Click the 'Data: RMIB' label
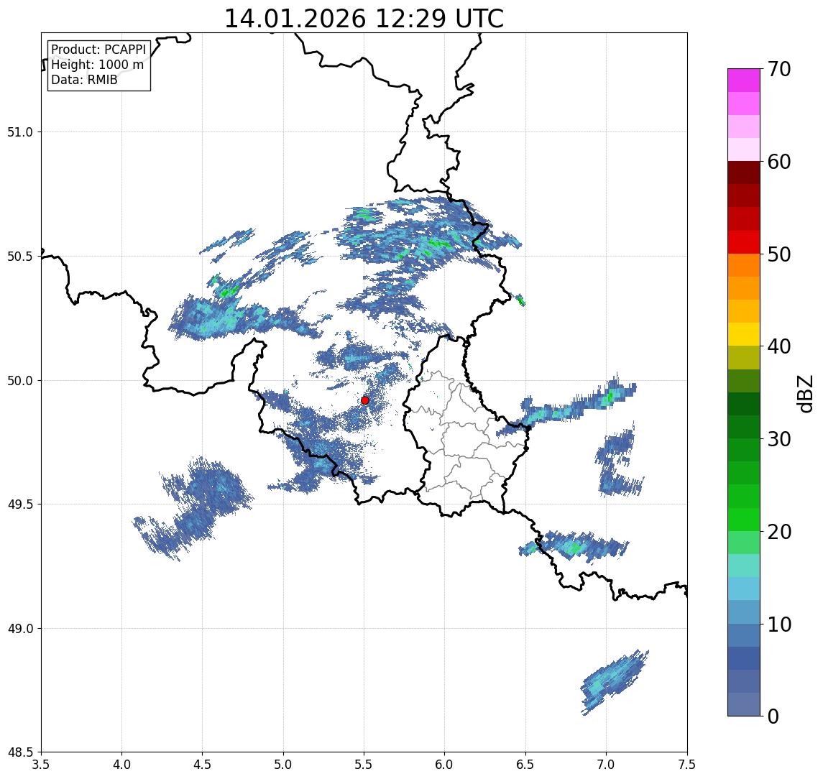823x779 pixels. 84,80
